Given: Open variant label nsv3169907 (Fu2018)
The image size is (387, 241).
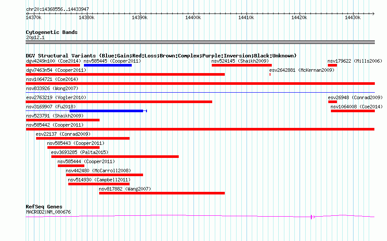Looking at the screenshot, I should click(51, 107).
